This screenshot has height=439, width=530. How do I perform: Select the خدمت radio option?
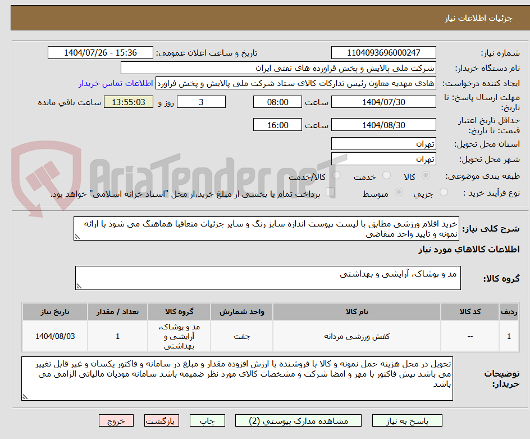(x=386, y=176)
